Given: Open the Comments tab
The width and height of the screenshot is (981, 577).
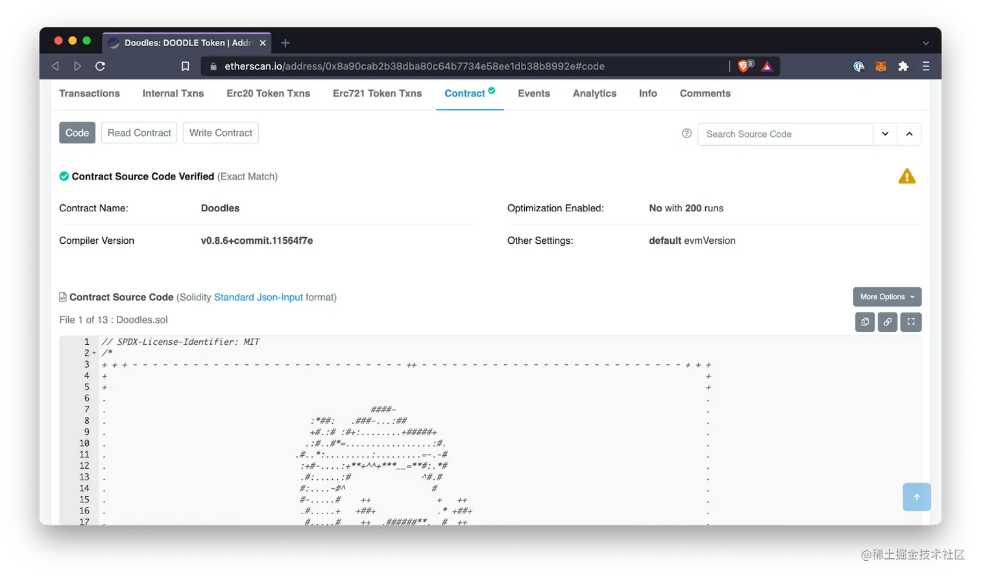Looking at the screenshot, I should tap(705, 93).
